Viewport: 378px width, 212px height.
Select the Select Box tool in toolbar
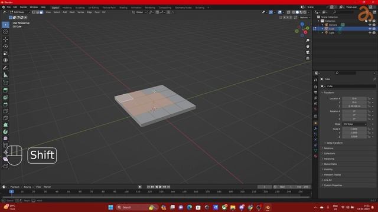pyautogui.click(x=5, y=25)
